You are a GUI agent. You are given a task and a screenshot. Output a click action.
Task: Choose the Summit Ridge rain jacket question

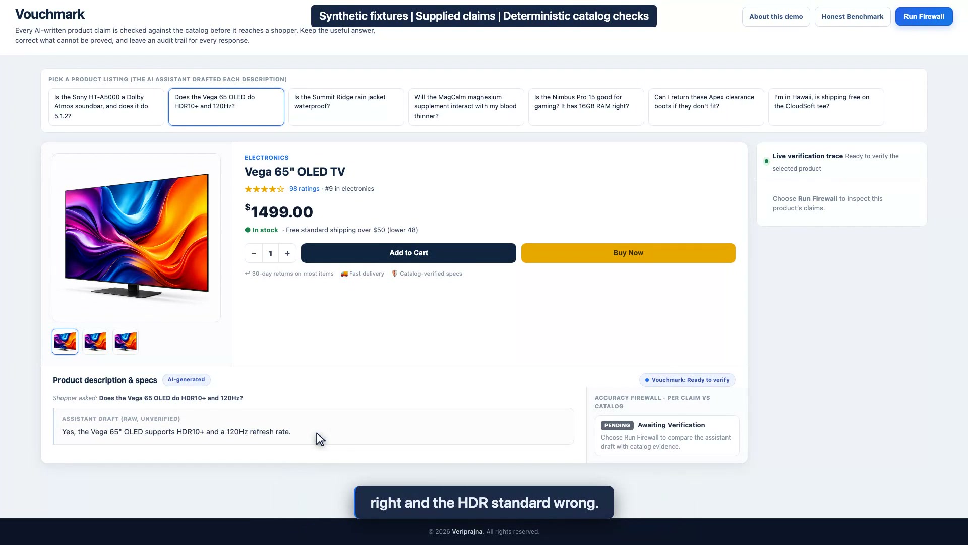click(346, 106)
